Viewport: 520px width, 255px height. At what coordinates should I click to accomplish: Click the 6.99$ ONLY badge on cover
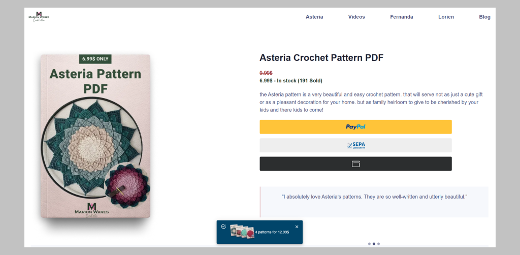pos(95,59)
